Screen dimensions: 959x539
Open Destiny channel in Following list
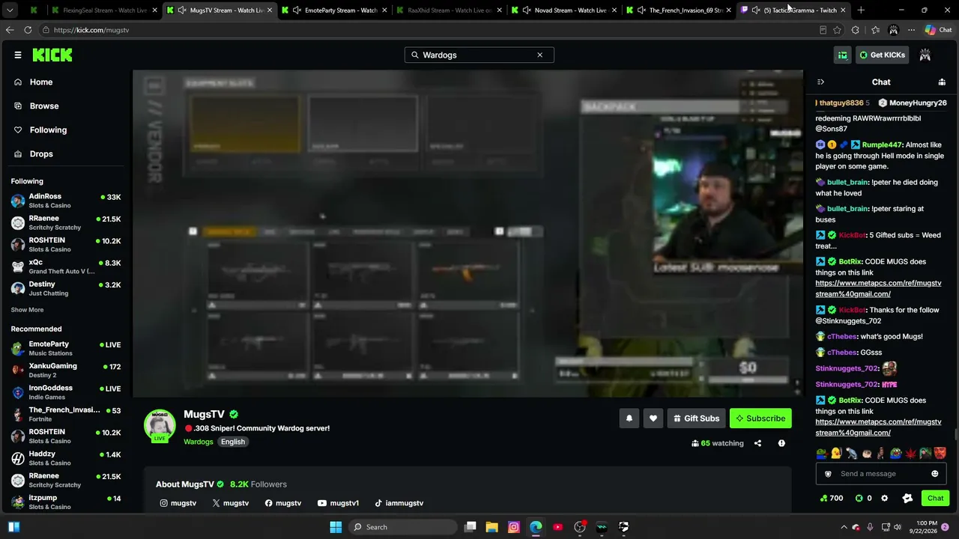[x=66, y=288]
